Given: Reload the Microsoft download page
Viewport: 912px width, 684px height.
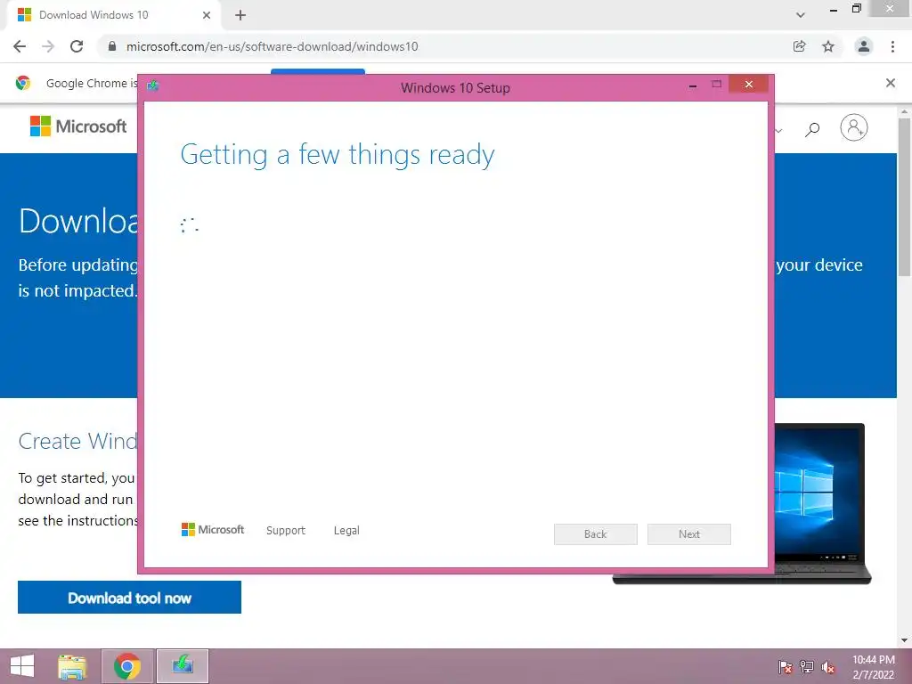Looking at the screenshot, I should [x=77, y=46].
